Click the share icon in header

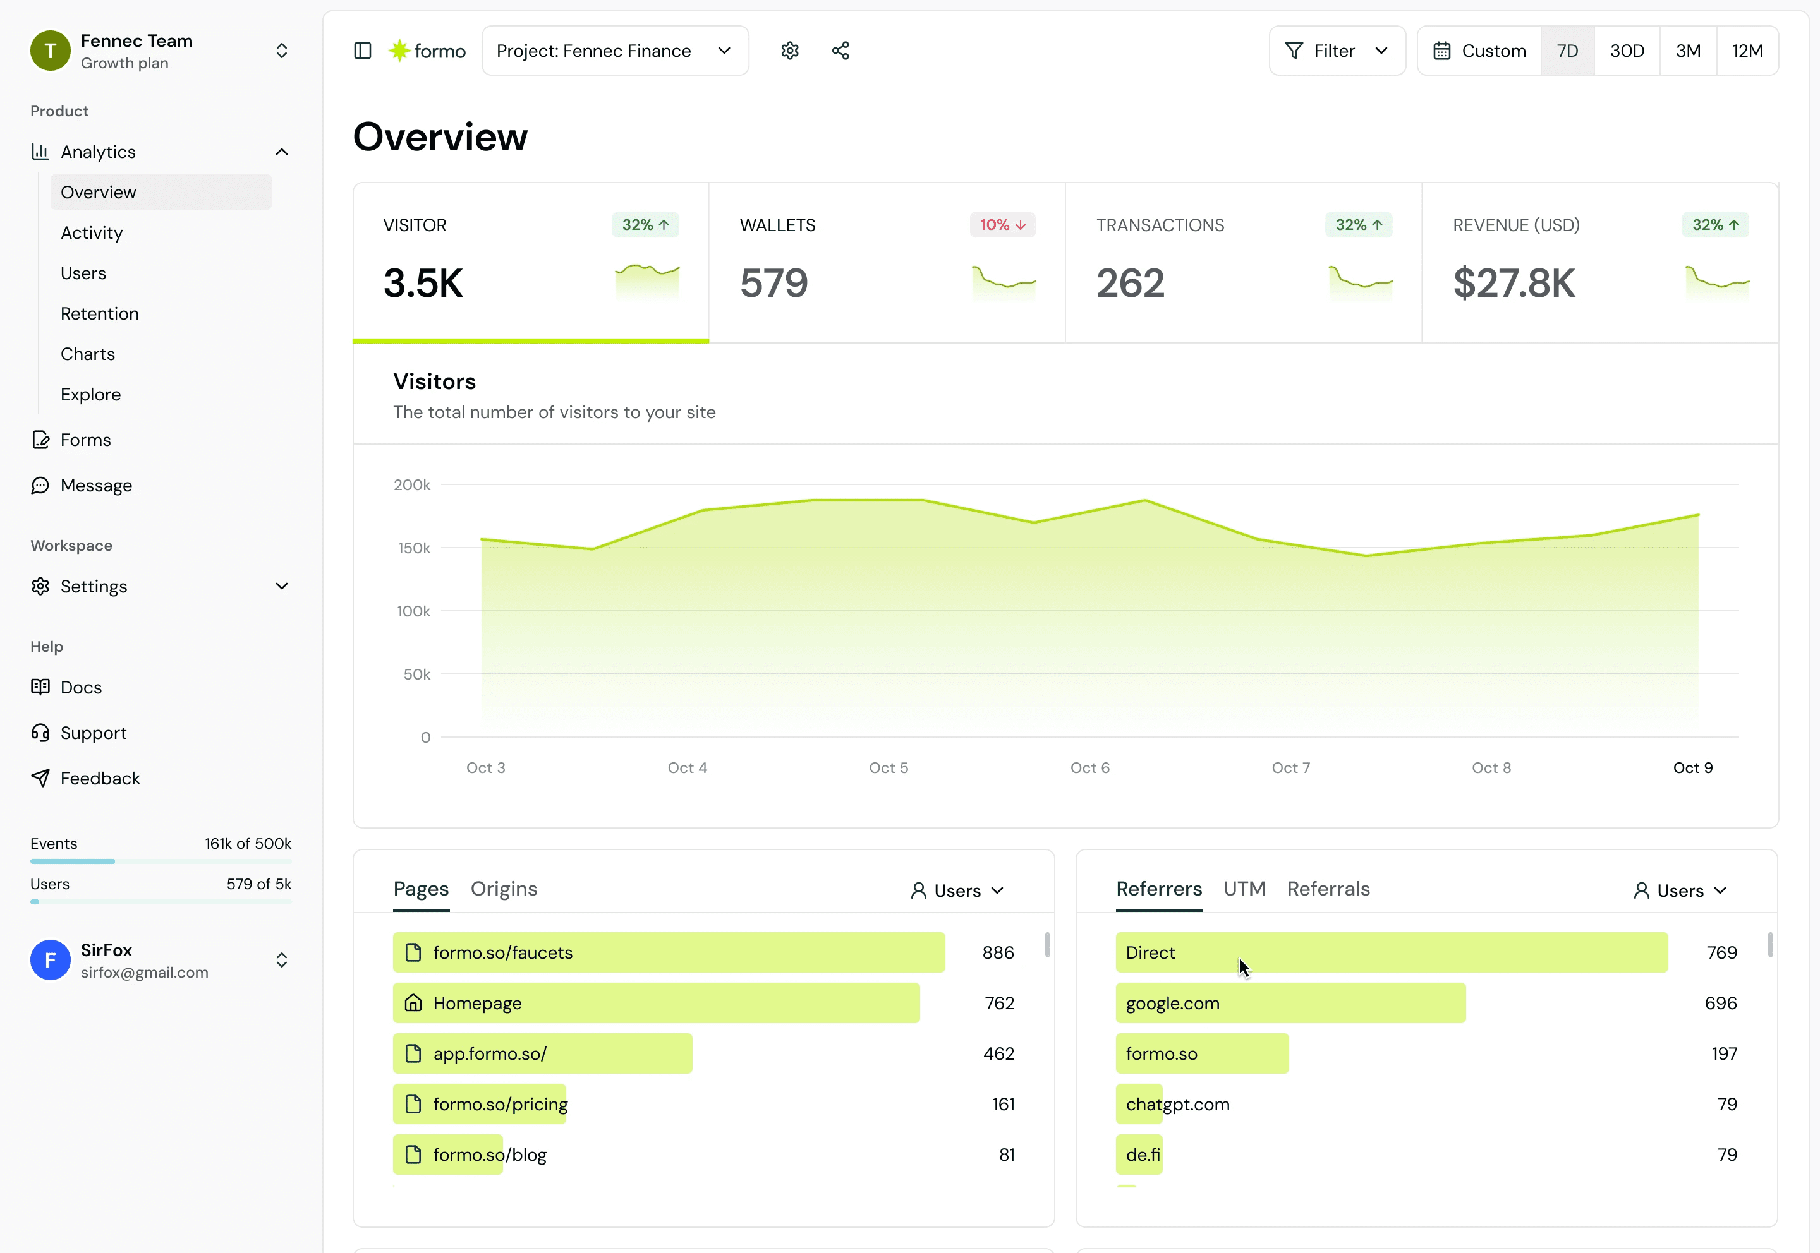pos(840,51)
